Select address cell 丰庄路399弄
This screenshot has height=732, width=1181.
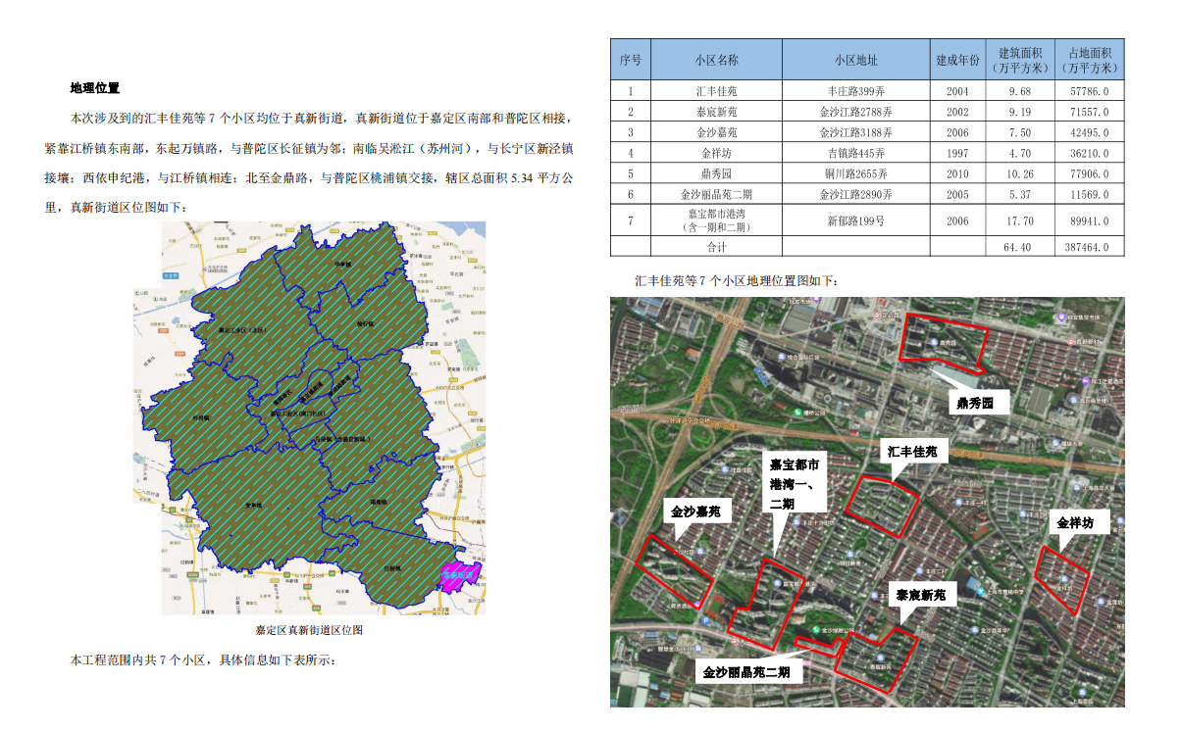[x=856, y=90]
